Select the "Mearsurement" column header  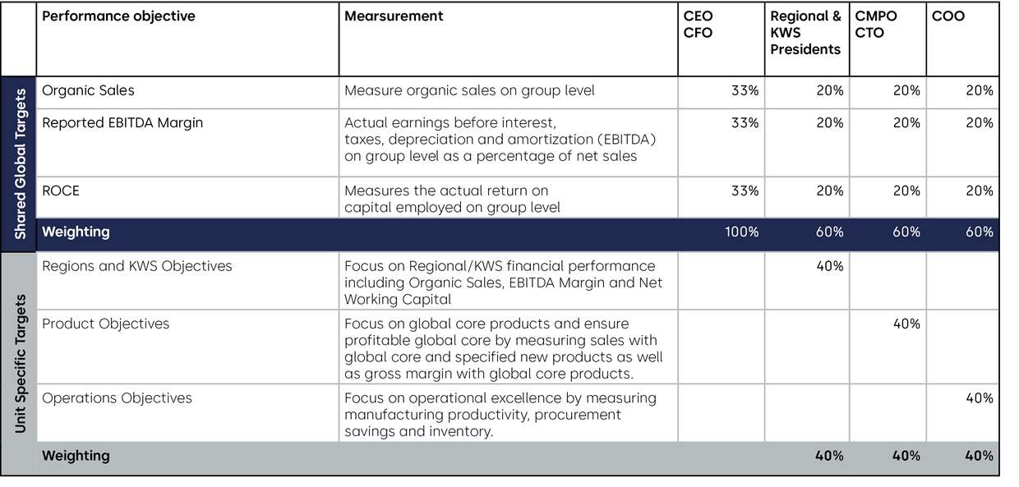[x=394, y=16]
